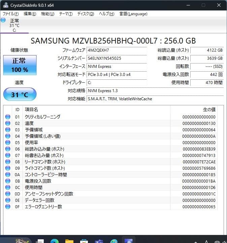
Task: Select the C: drive tab status icon
Action: coord(3,20)
